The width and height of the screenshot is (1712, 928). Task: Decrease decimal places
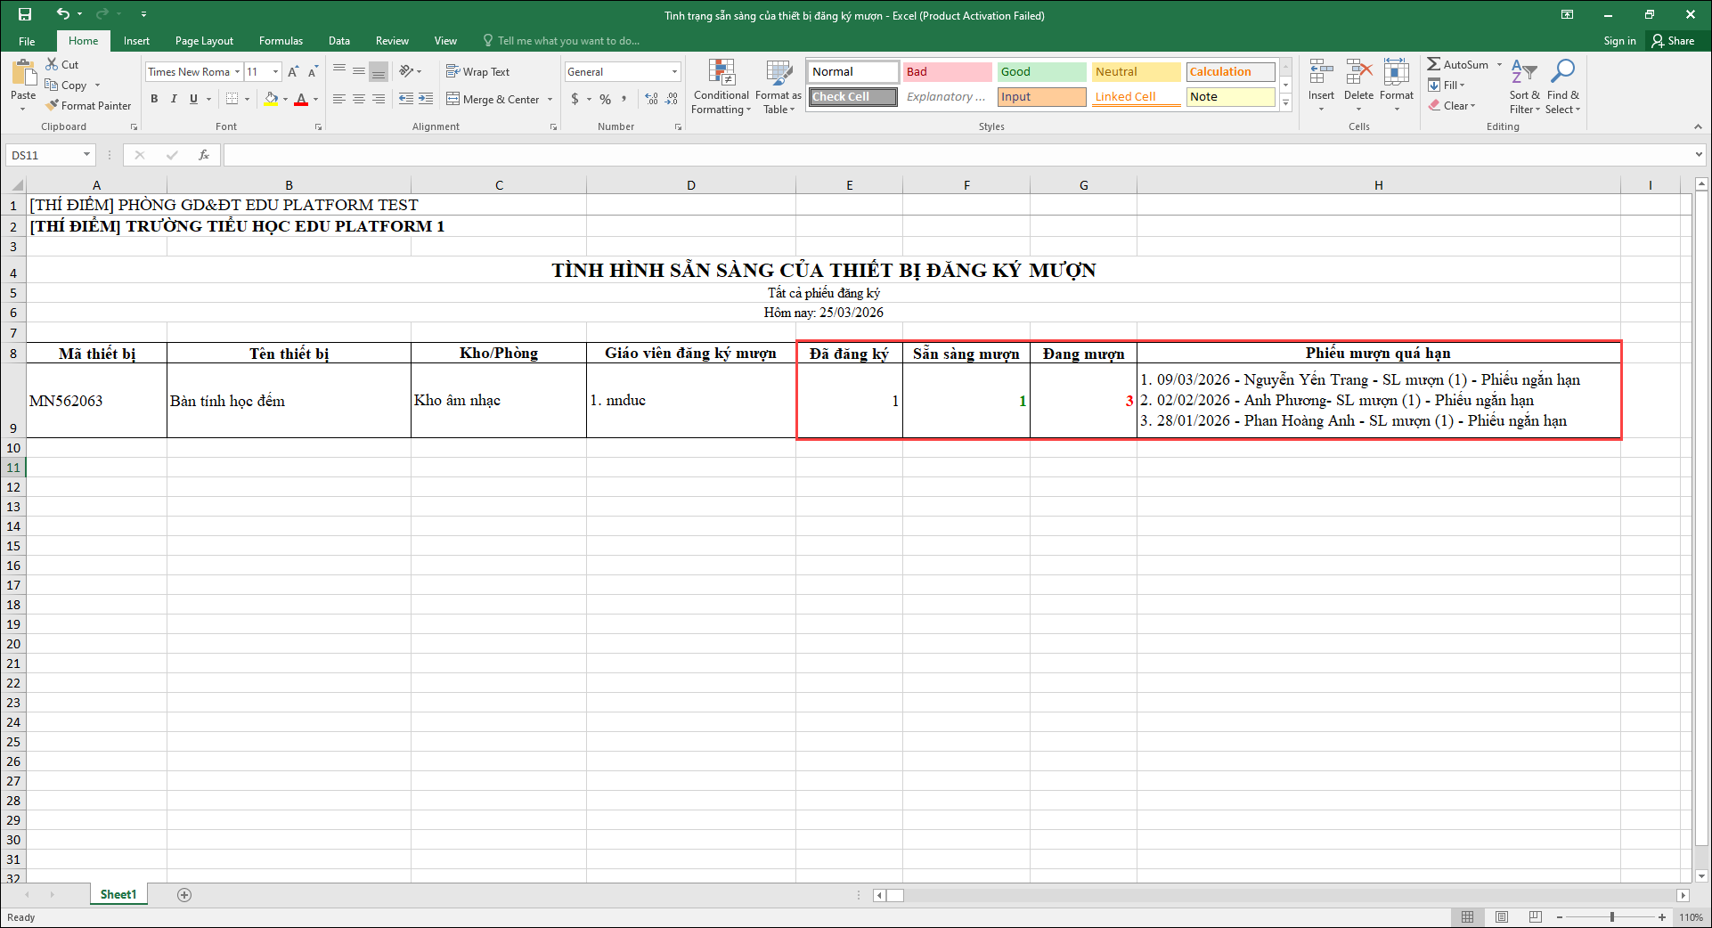672,99
